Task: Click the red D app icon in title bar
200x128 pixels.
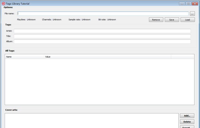Action: click(x=4, y=4)
